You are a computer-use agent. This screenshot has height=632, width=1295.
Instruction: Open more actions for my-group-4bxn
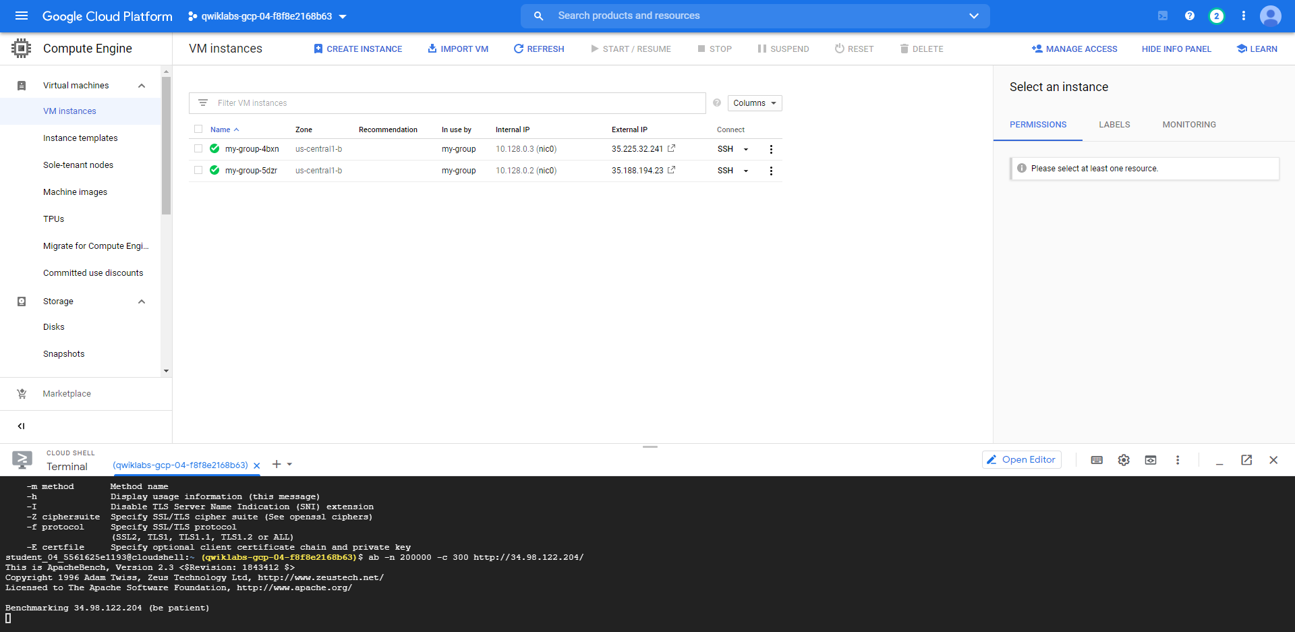click(x=771, y=149)
